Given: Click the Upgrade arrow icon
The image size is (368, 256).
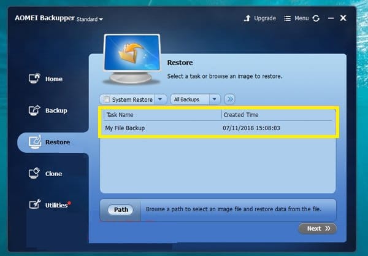Looking at the screenshot, I should [247, 18].
